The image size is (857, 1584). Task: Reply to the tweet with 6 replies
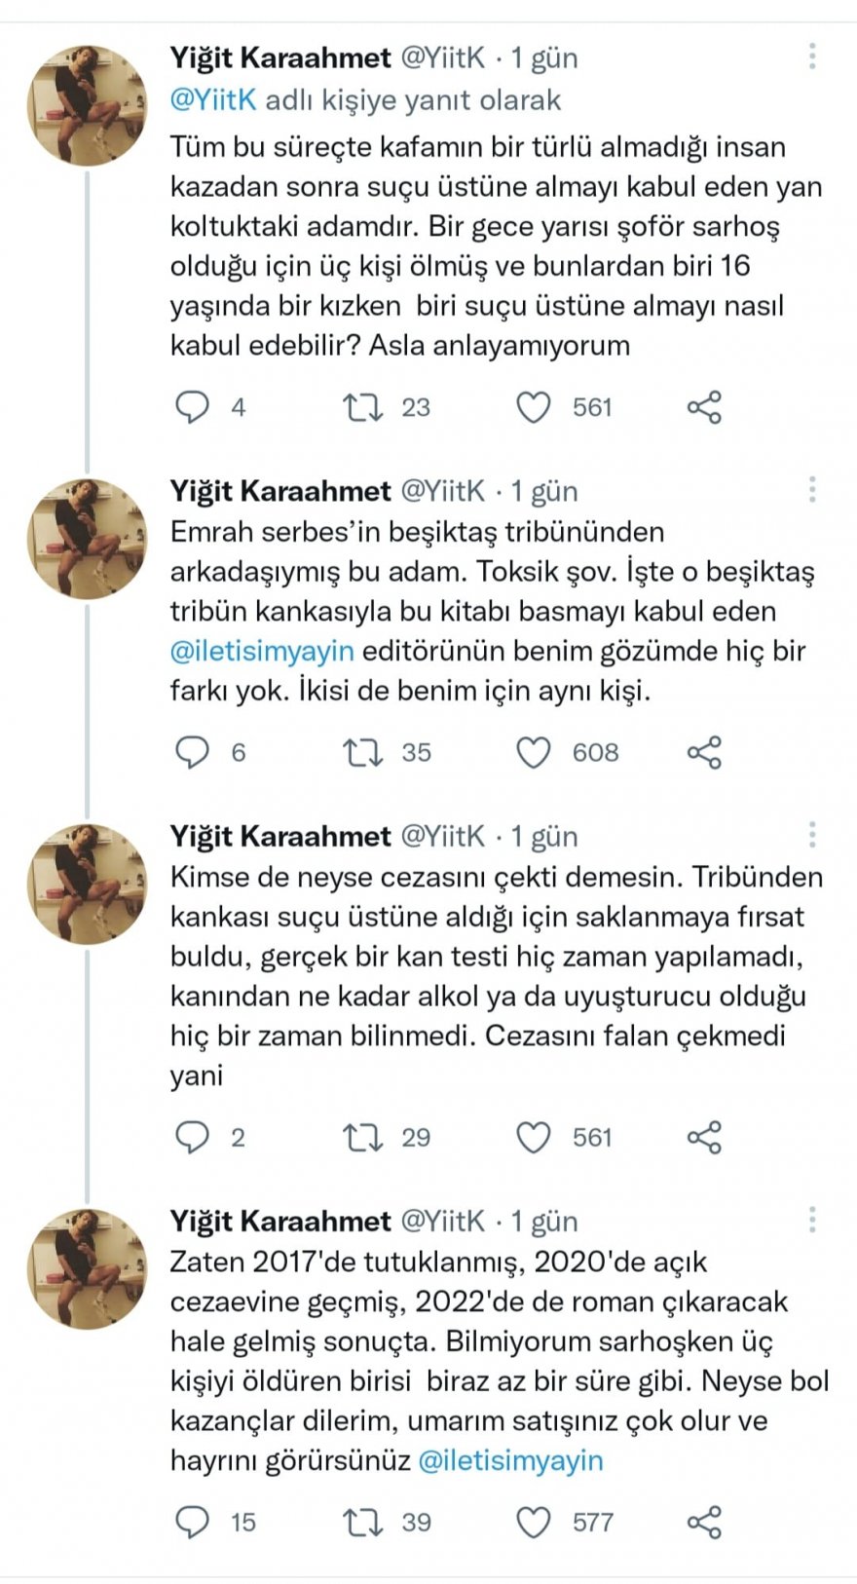tap(192, 752)
